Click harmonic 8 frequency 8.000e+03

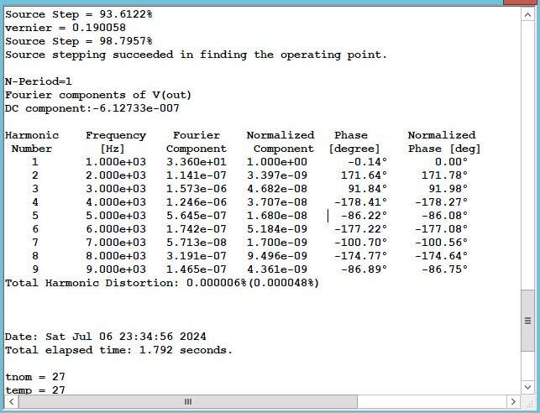(116, 256)
